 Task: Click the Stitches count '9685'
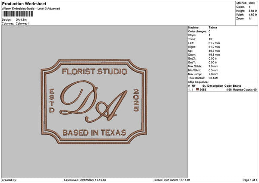coord(252,3)
